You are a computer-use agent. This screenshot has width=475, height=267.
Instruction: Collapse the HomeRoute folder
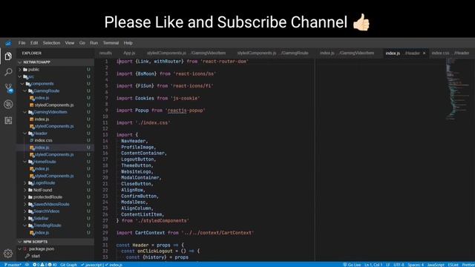pos(55,162)
